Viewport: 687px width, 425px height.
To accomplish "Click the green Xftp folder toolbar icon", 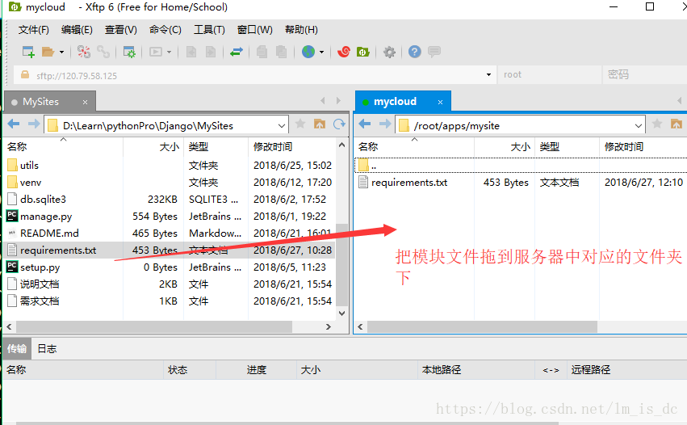I will coord(363,52).
